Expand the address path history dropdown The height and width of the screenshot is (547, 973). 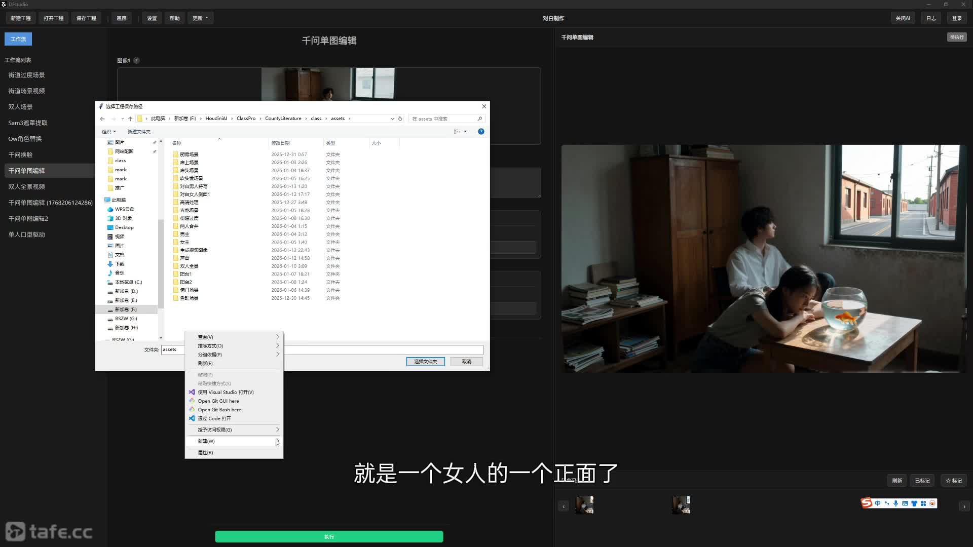(392, 119)
